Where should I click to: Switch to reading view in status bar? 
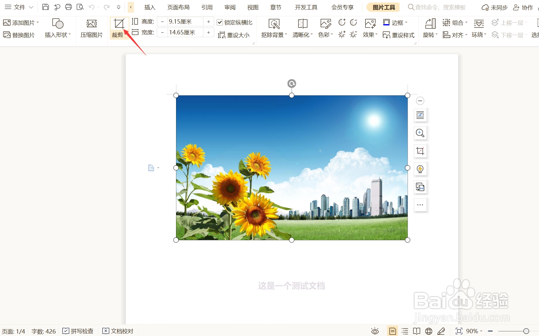pos(417,331)
